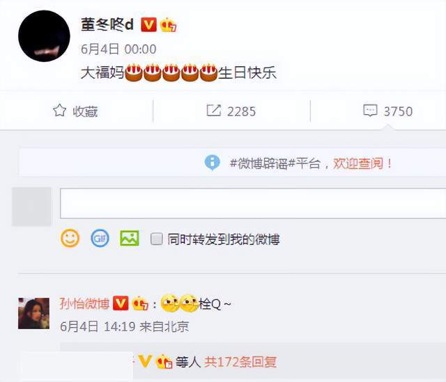446x382 pixels.
Task: Click the comment bubble icon beside 3750
Action: 370,111
